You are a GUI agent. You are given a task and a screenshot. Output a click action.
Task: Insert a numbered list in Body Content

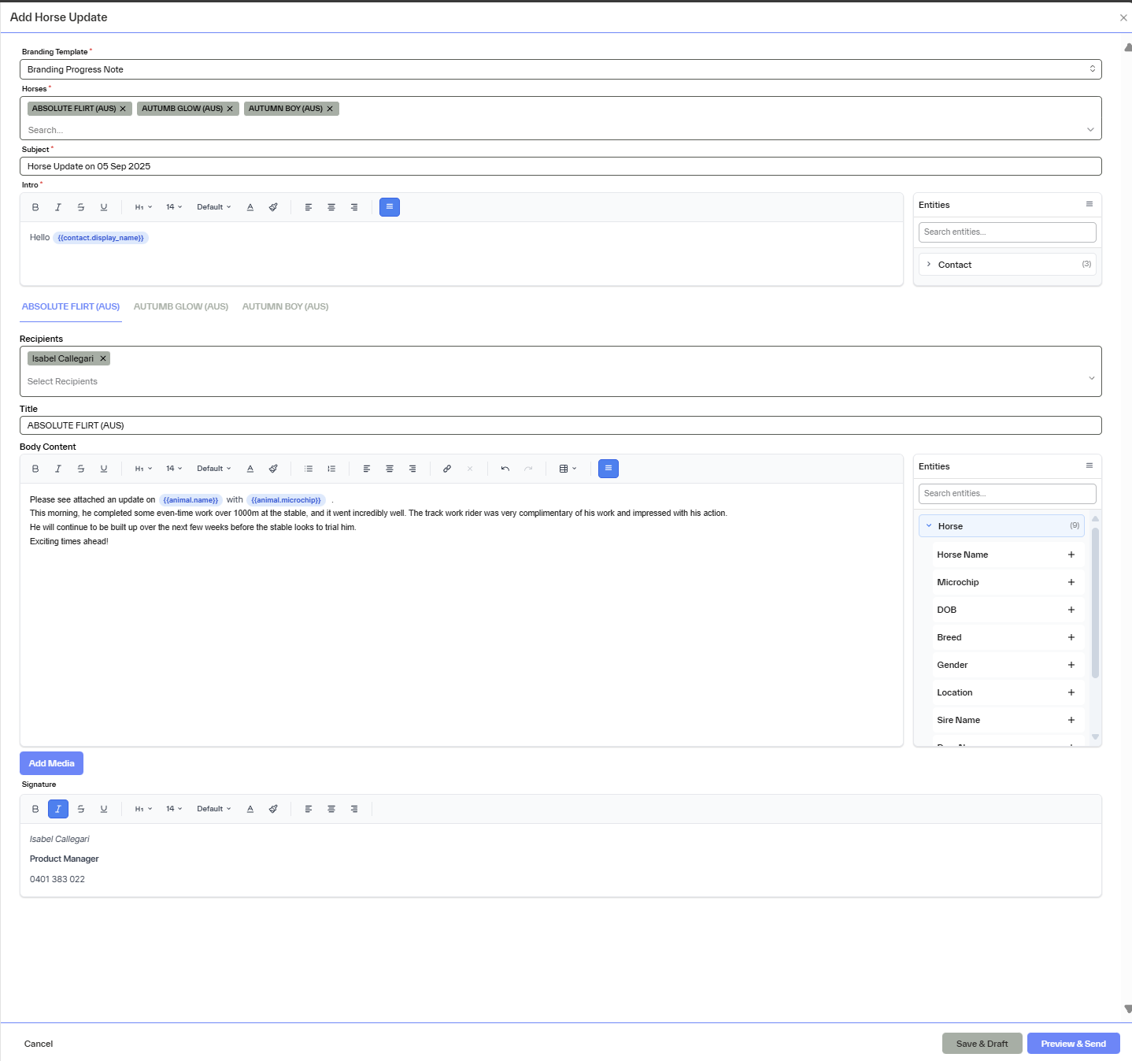tap(331, 469)
